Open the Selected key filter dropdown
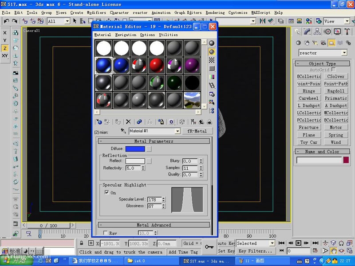This screenshot has width=355, height=266. coord(272,243)
